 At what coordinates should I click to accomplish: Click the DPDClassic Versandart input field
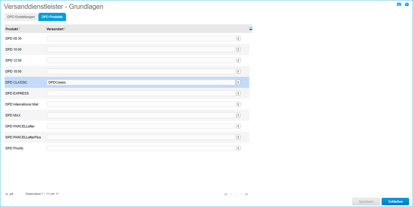pos(141,82)
